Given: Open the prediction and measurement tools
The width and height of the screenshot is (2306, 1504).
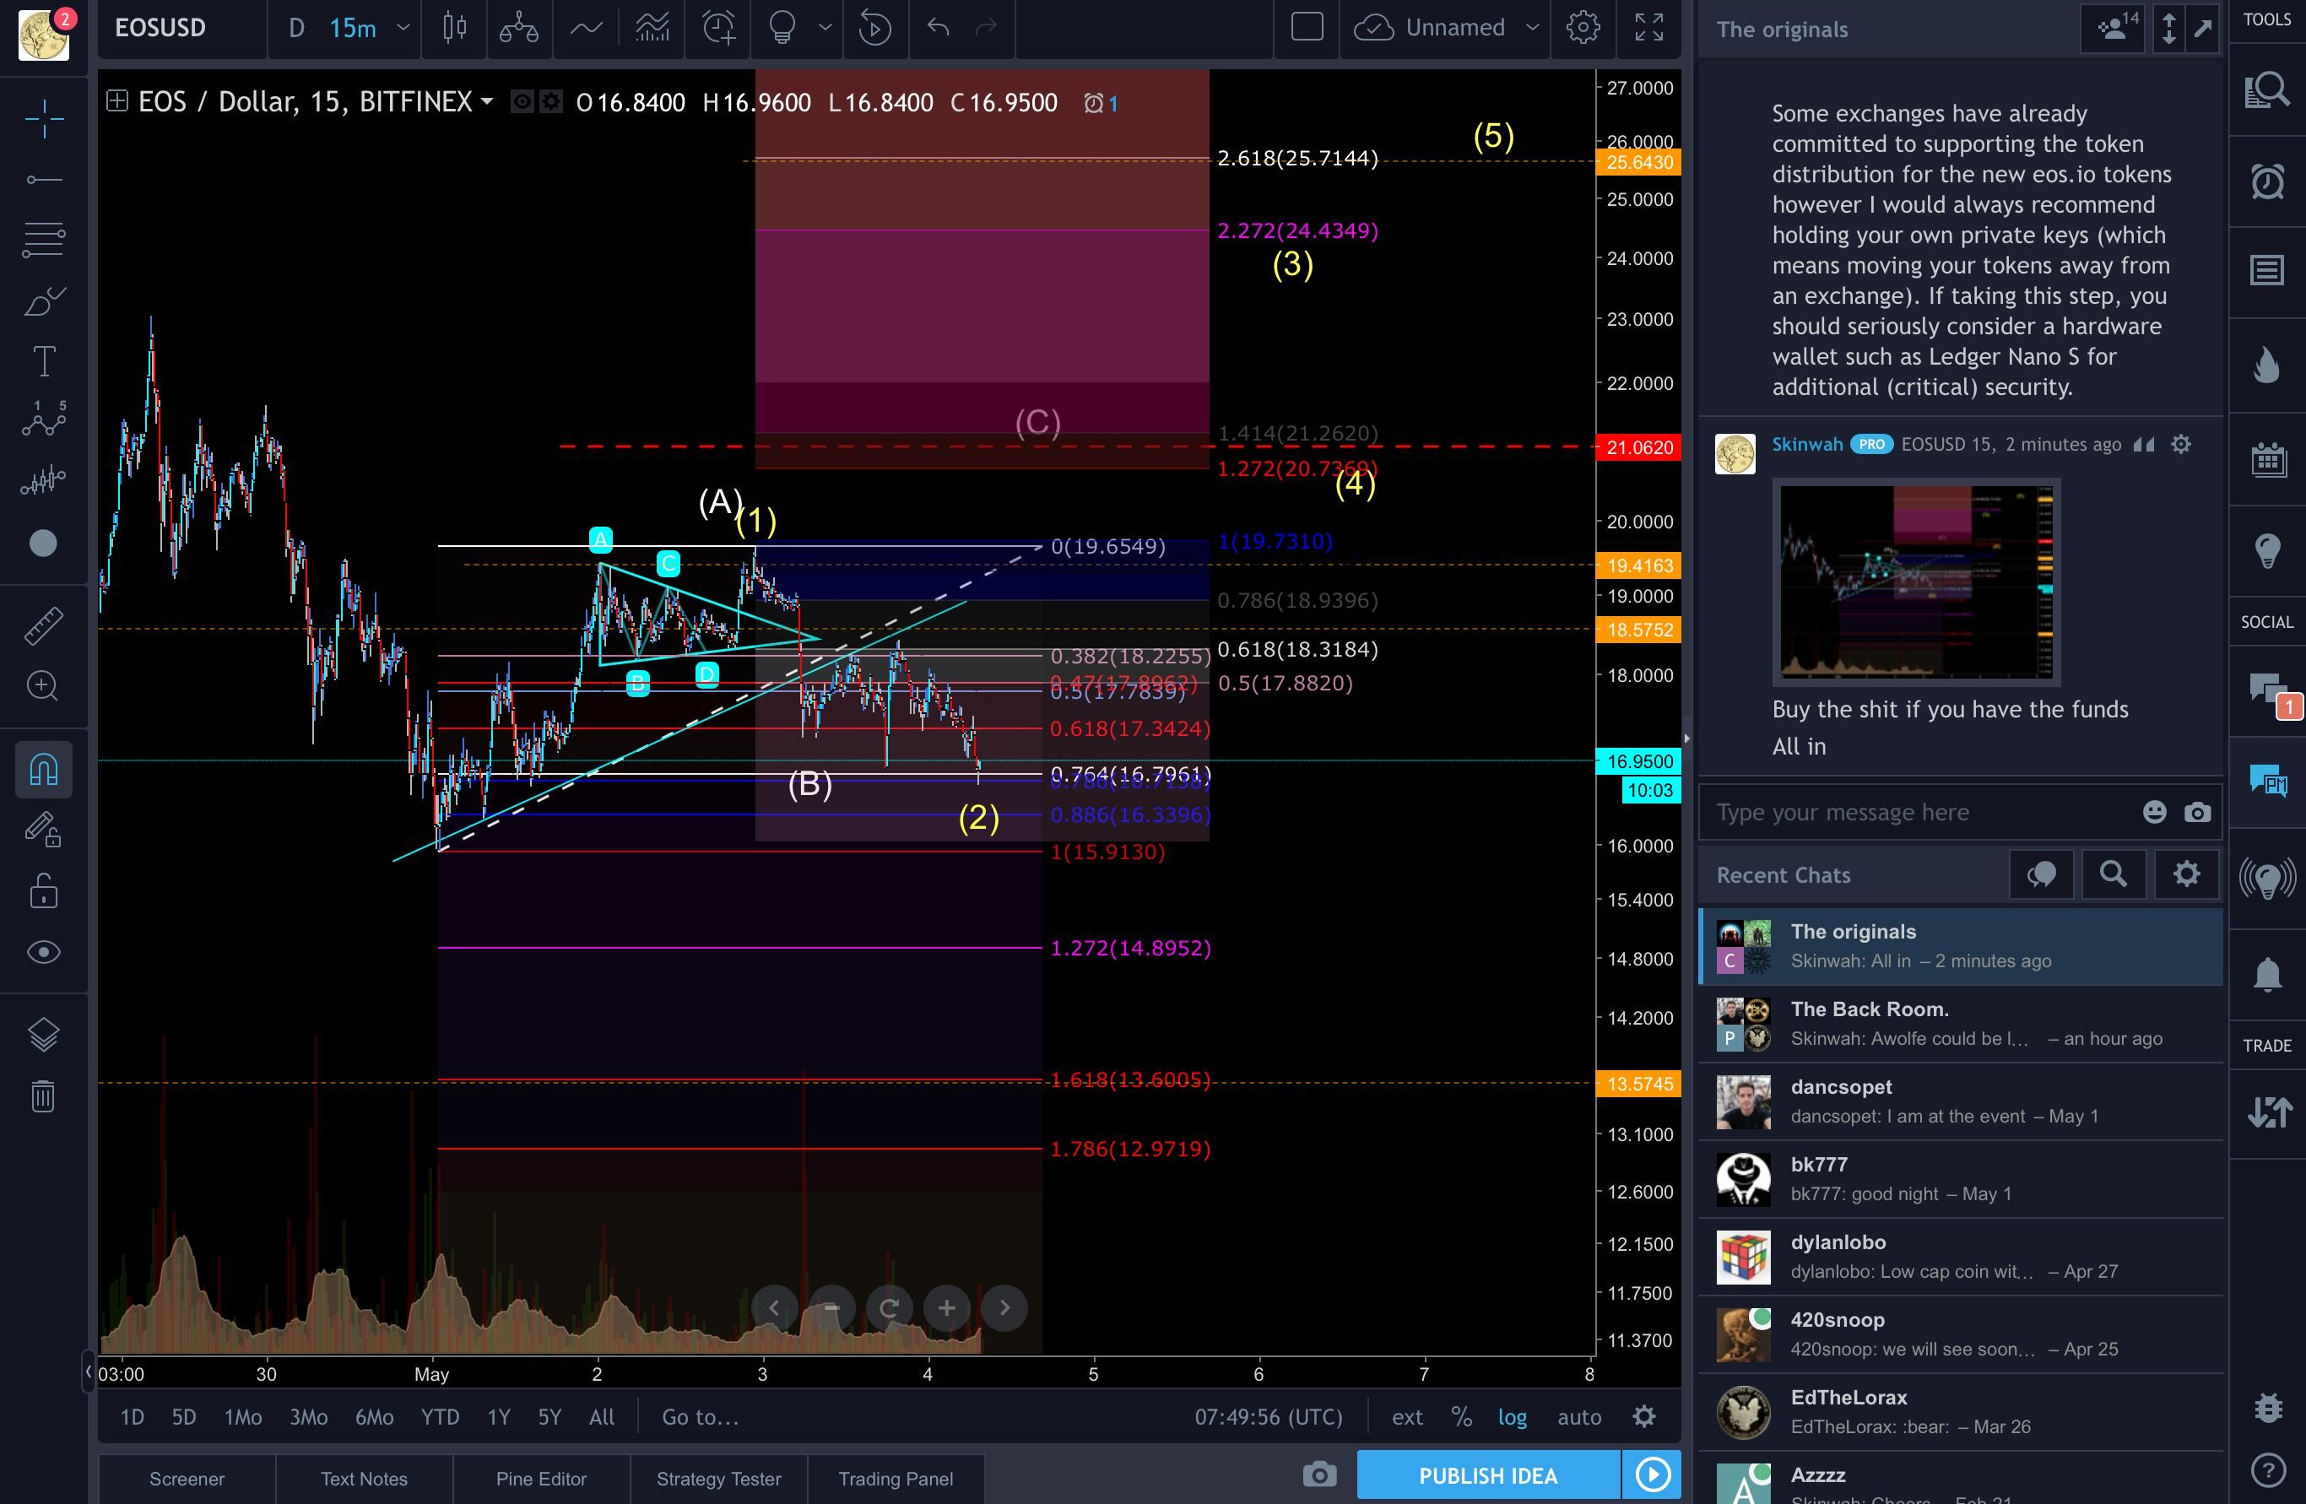Looking at the screenshot, I should tap(44, 481).
